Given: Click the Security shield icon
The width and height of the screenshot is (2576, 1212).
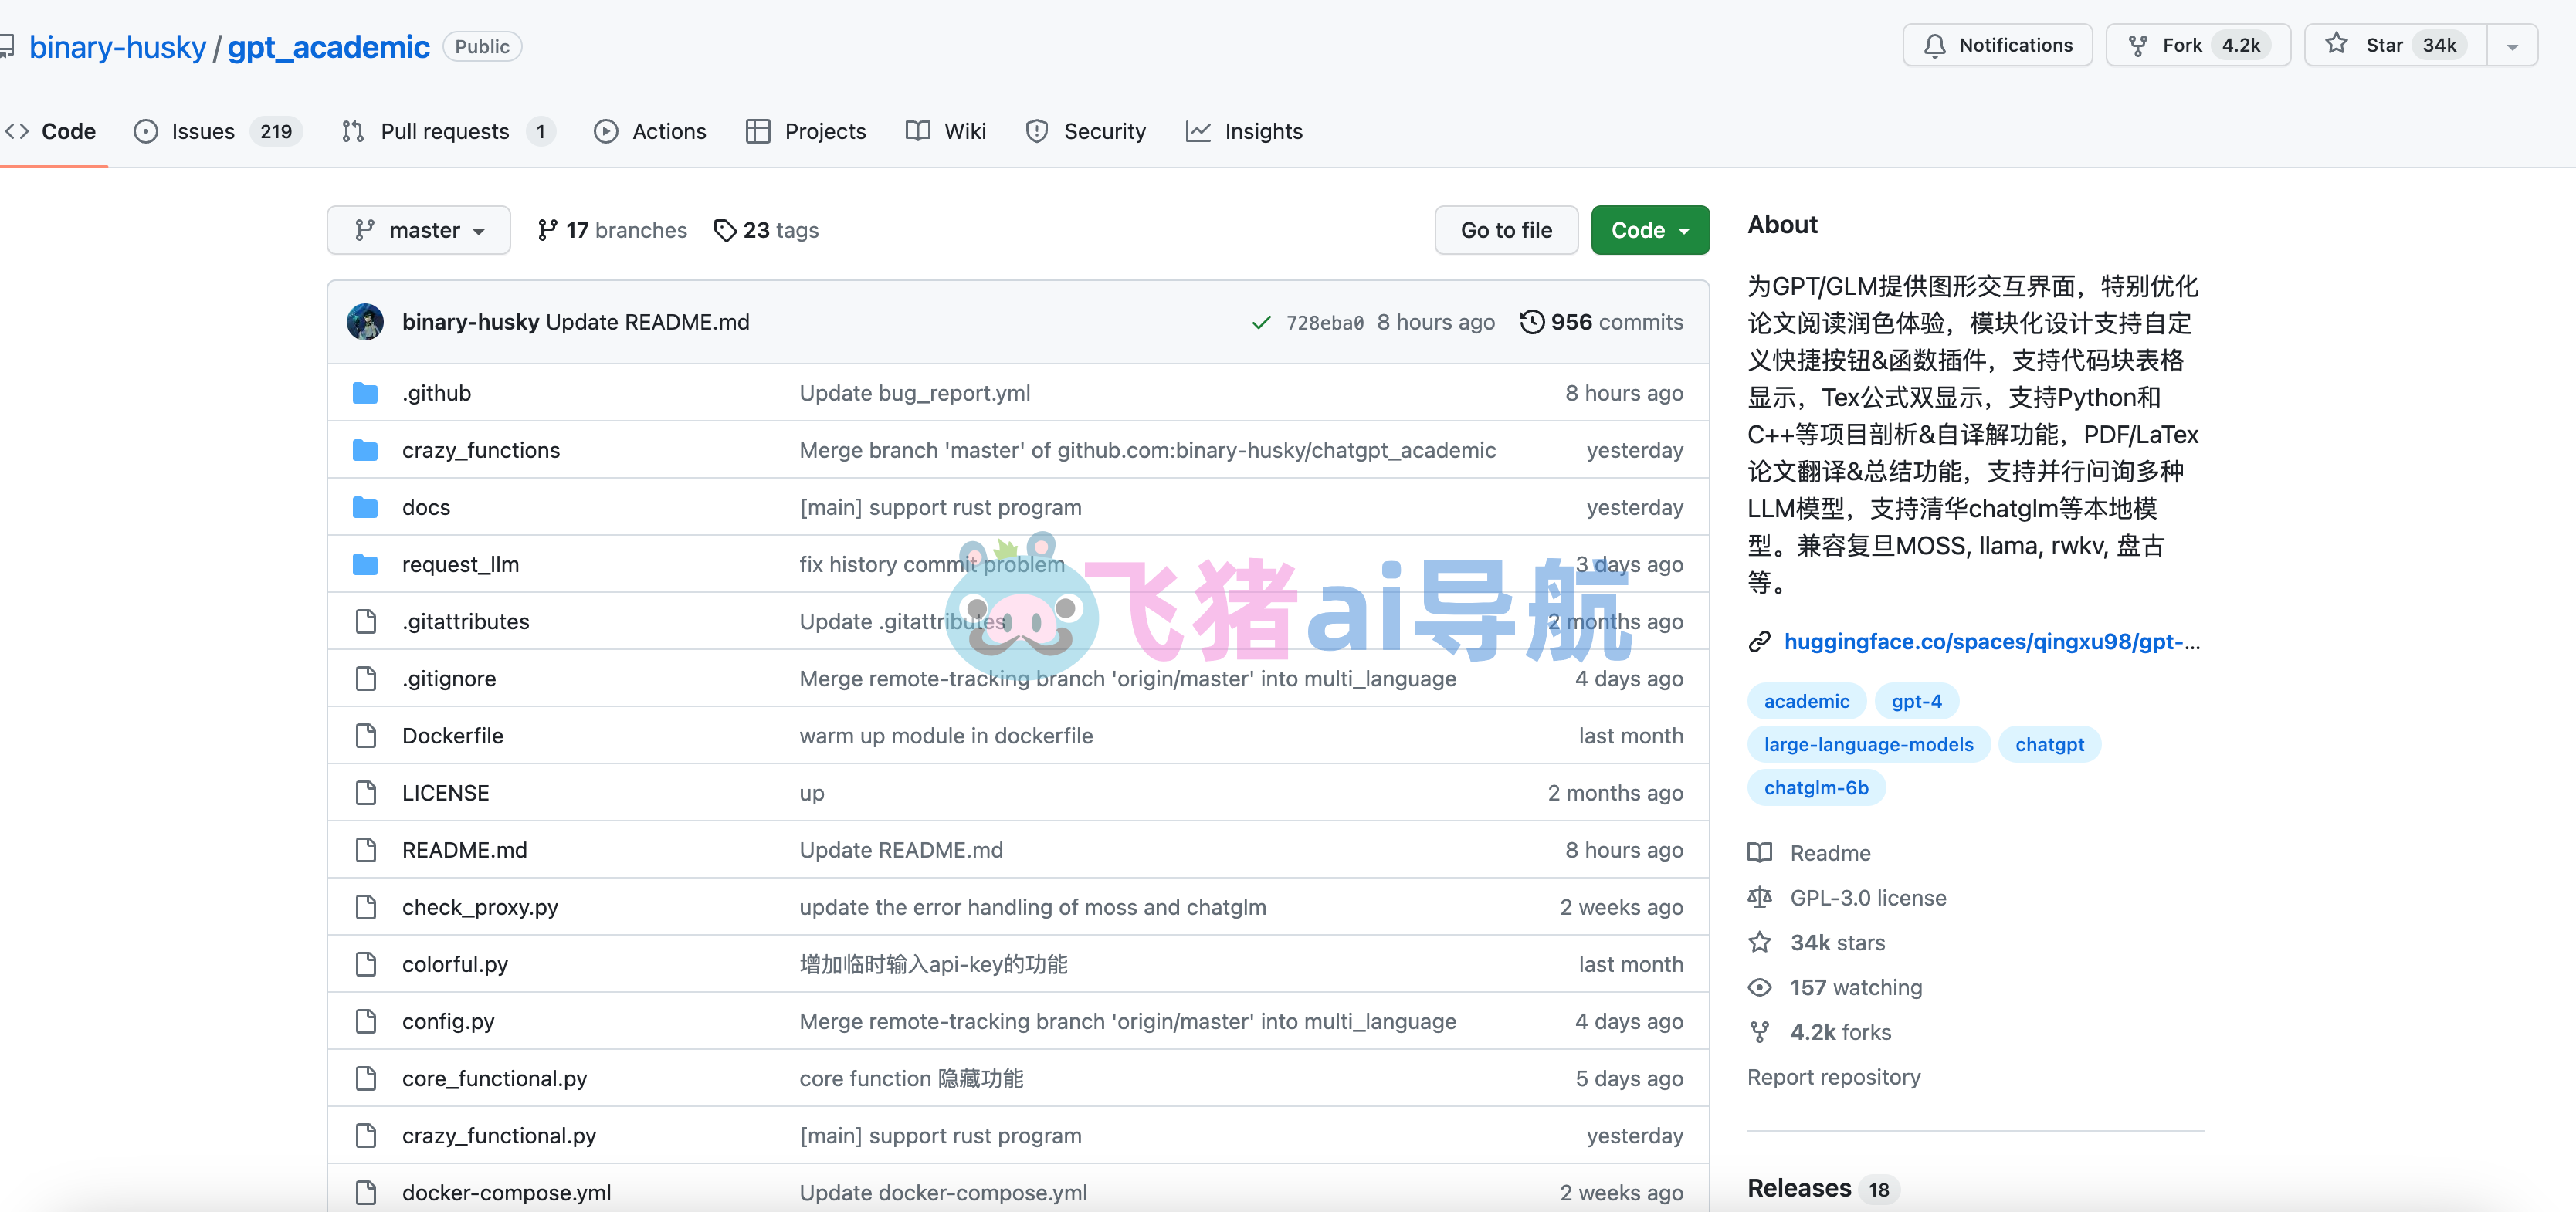Looking at the screenshot, I should 1036,131.
